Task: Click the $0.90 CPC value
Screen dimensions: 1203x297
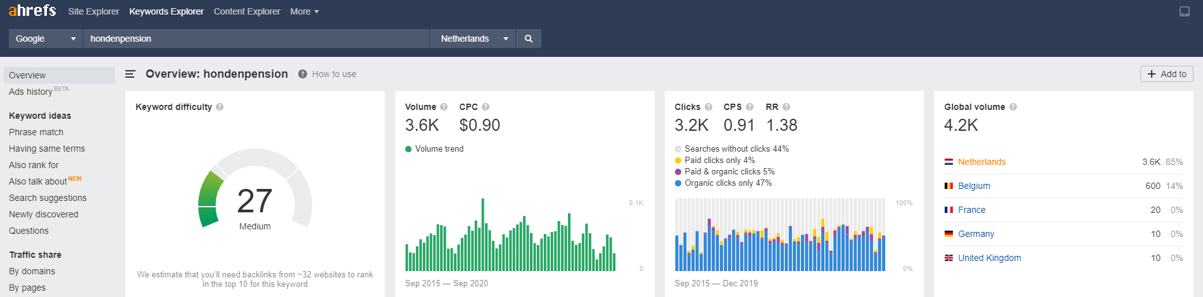Action: click(479, 125)
